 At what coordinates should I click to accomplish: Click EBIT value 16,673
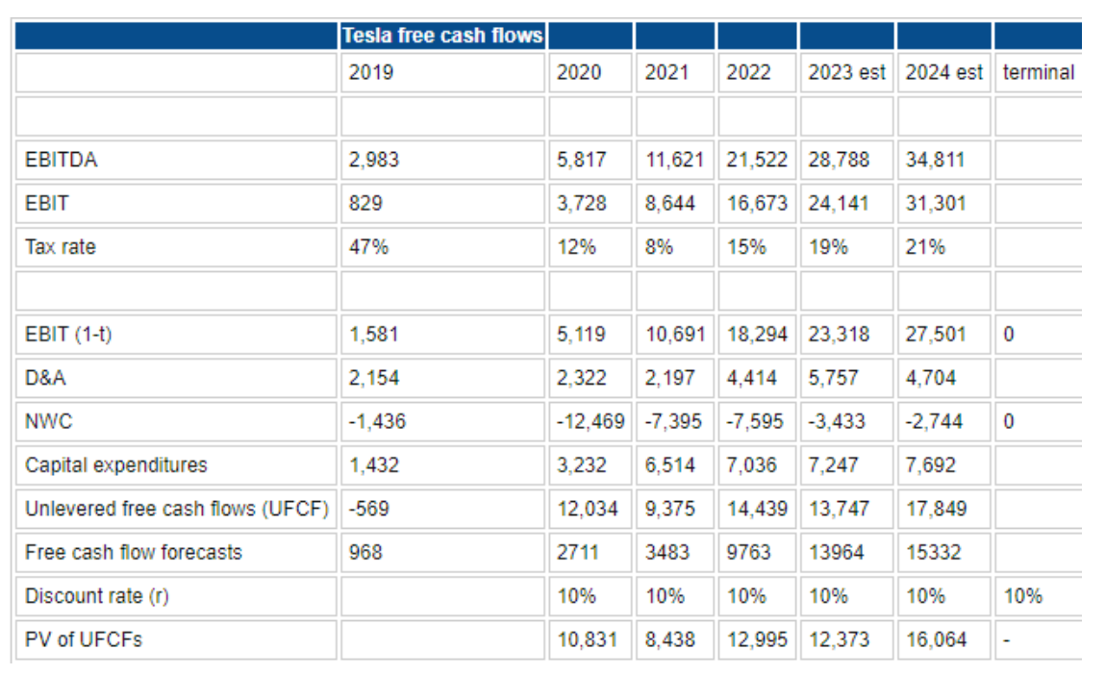point(757,203)
